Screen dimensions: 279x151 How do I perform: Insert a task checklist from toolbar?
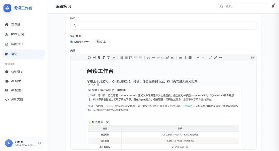[131, 58]
